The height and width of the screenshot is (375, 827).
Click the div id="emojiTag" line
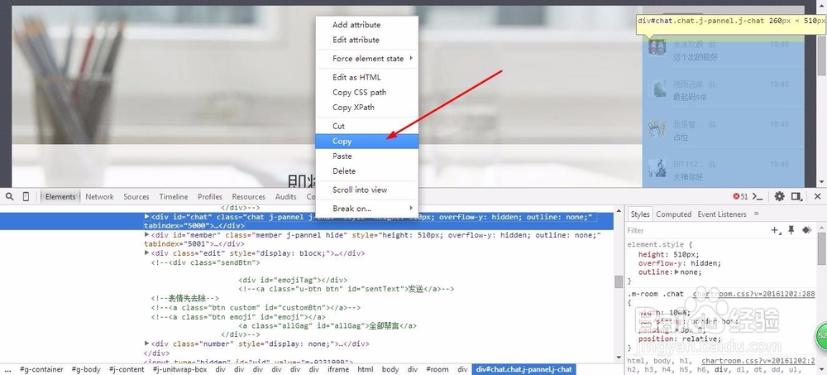coord(293,280)
